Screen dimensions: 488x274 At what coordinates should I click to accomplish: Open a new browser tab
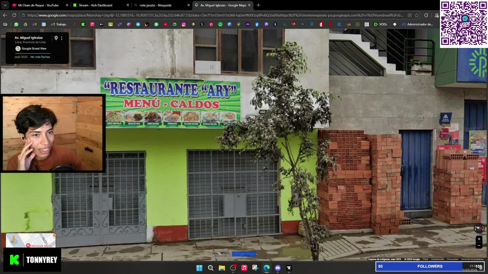258,5
